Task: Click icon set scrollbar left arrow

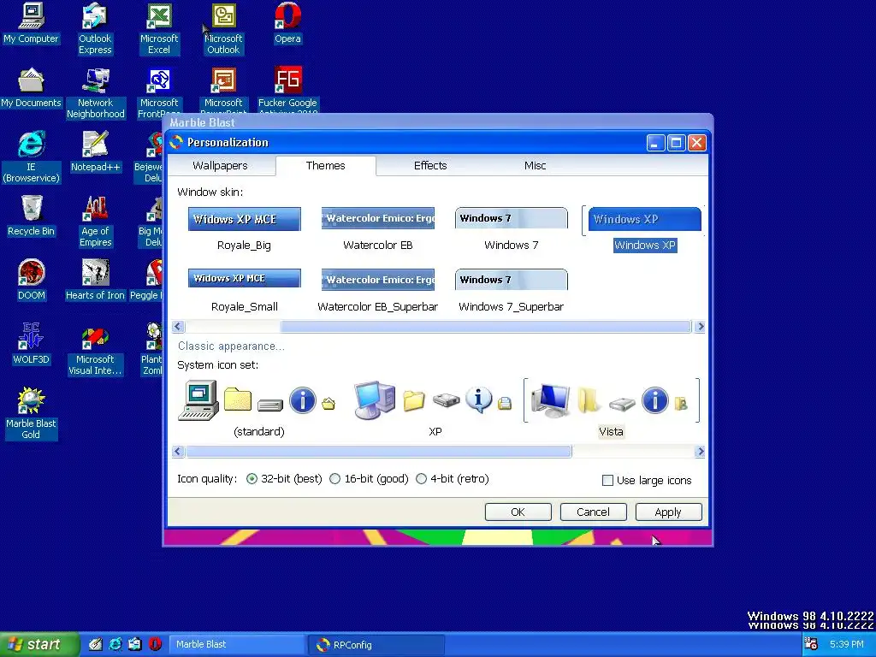Action: (178, 452)
